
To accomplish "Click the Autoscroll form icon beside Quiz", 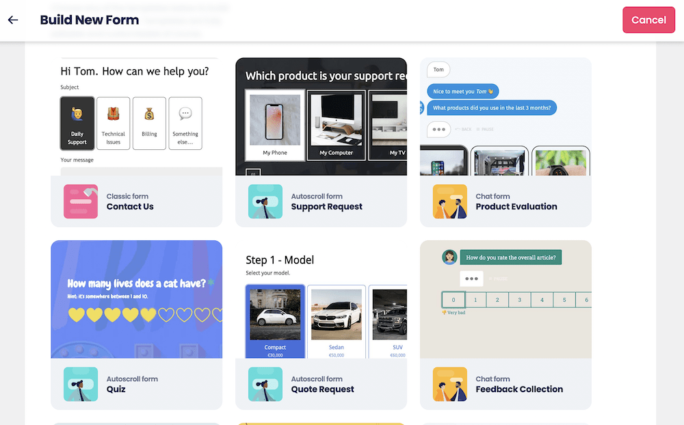I will (81, 384).
